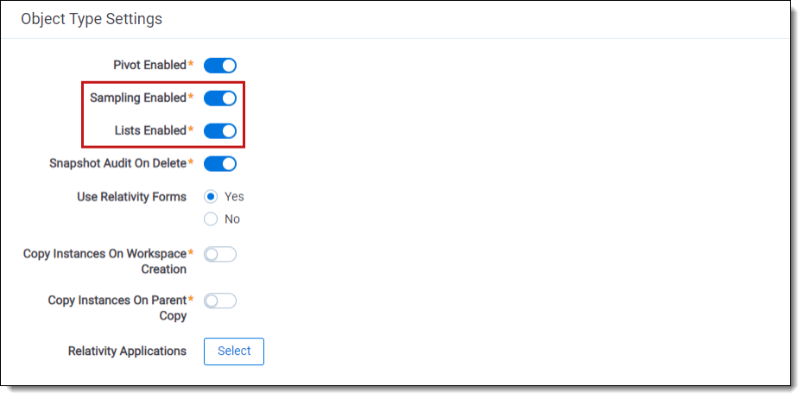
Task: Enable Copy Instances On Parent Copy switch
Action: (x=220, y=301)
